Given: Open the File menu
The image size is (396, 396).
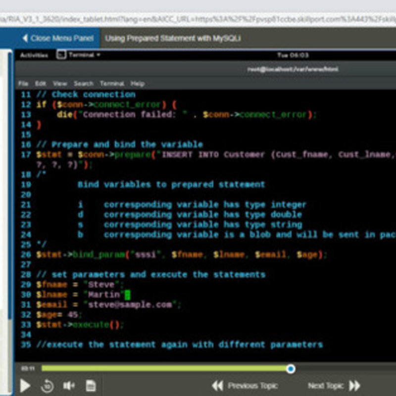Looking at the screenshot, I should [x=23, y=84].
